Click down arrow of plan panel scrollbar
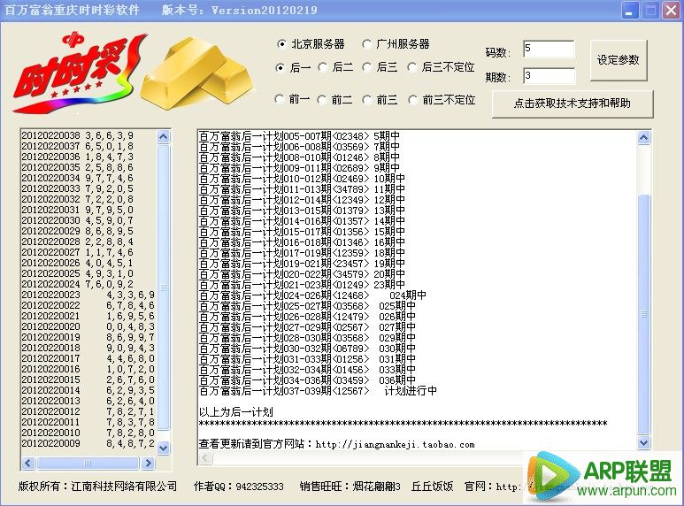The height and width of the screenshot is (506, 684). [x=644, y=443]
